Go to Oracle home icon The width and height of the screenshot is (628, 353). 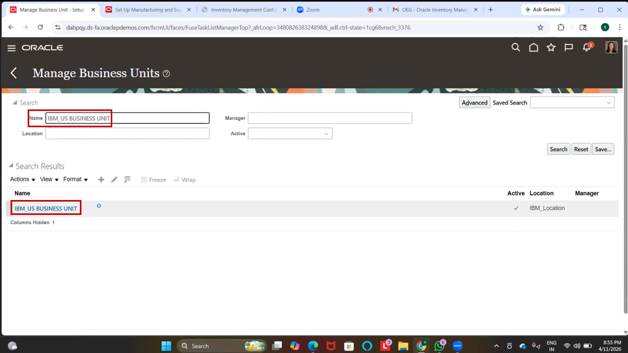[533, 48]
